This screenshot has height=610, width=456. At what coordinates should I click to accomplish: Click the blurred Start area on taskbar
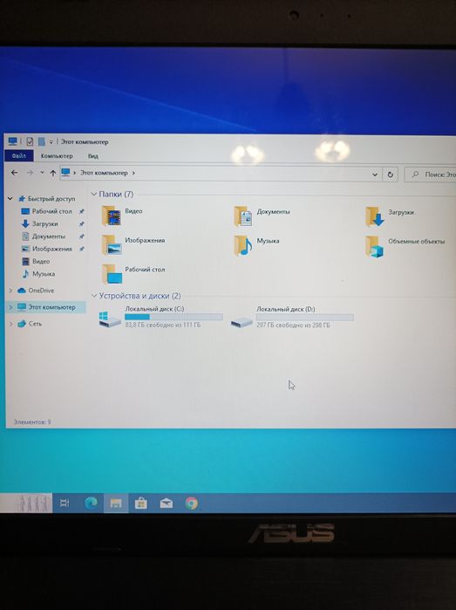pos(26,503)
